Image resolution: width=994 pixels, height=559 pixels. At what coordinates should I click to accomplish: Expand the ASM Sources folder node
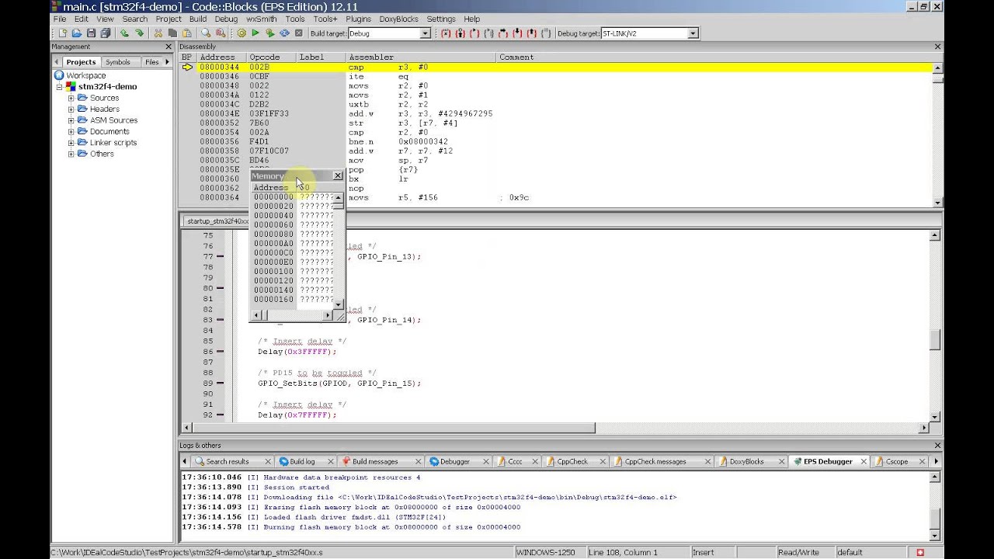pyautogui.click(x=71, y=120)
